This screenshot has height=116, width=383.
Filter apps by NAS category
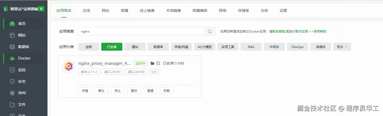pyautogui.click(x=251, y=47)
